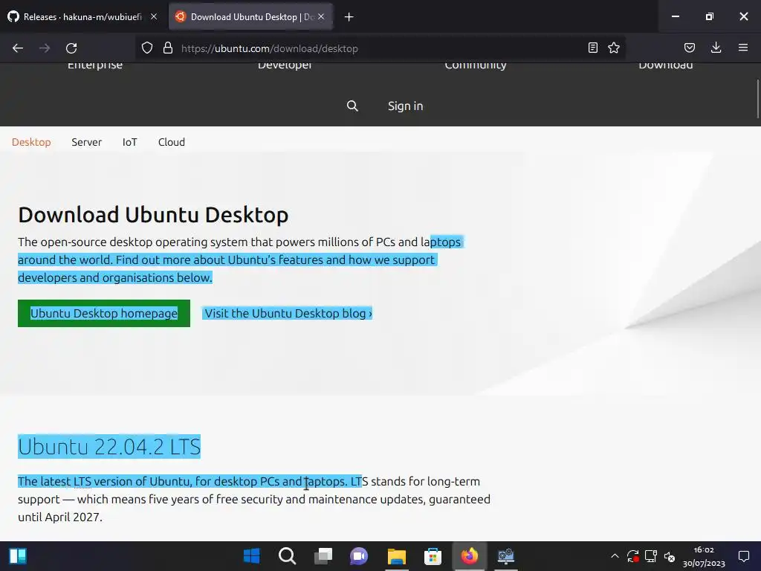Click the Ubuntu 22.04.2 LTS heading
This screenshot has height=571, width=761.
click(x=109, y=446)
